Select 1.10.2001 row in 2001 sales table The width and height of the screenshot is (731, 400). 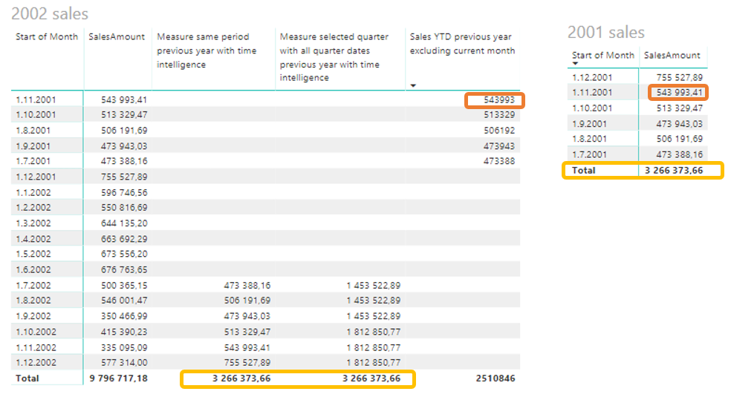637,108
